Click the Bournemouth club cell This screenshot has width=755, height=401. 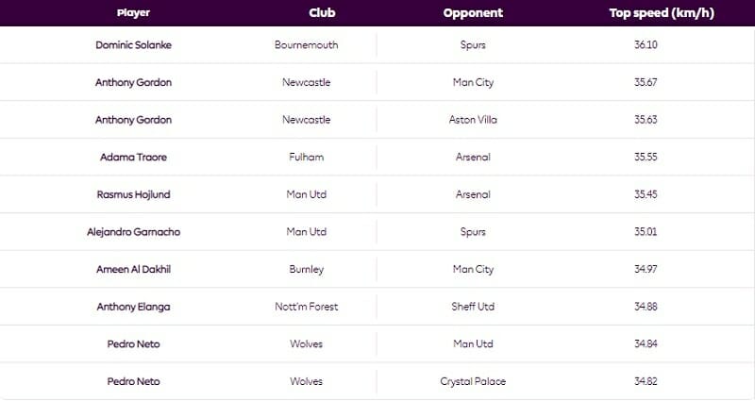[x=306, y=45]
